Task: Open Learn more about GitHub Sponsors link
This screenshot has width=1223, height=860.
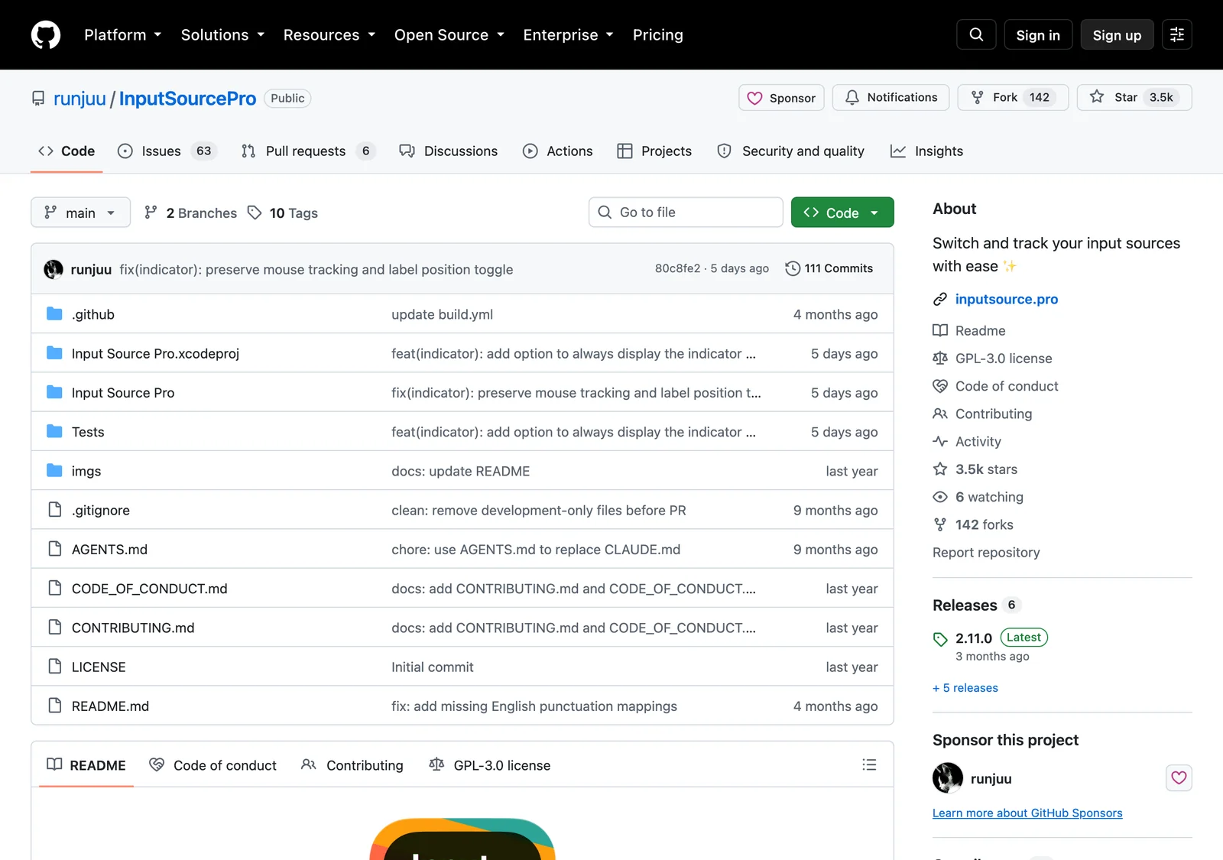Action: [1027, 813]
